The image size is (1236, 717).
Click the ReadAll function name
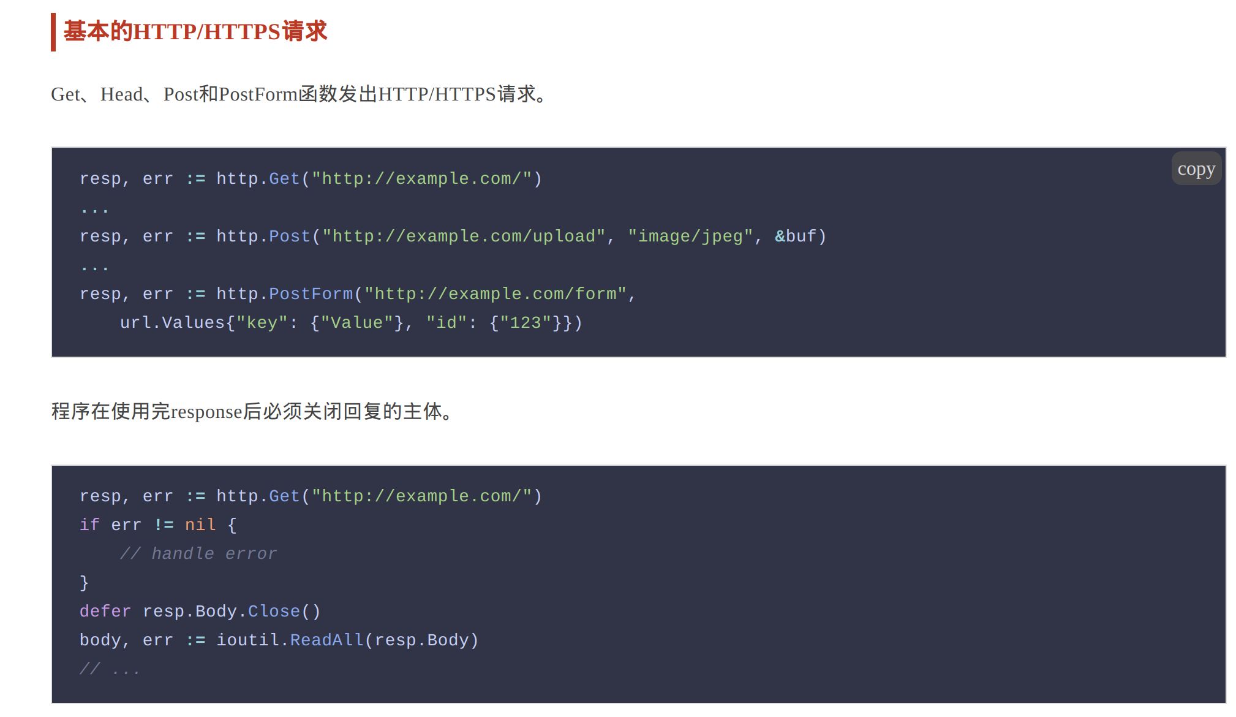(x=326, y=640)
